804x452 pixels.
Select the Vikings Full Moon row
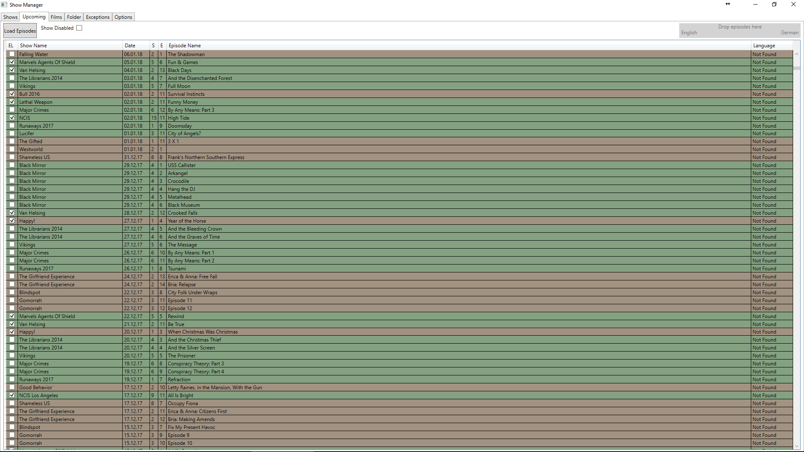click(399, 86)
